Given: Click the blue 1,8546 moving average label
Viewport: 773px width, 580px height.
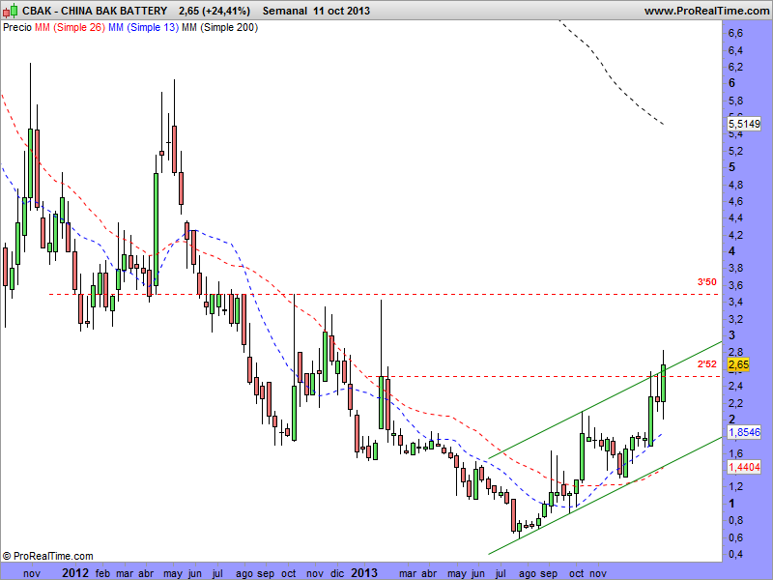Looking at the screenshot, I should point(744,432).
